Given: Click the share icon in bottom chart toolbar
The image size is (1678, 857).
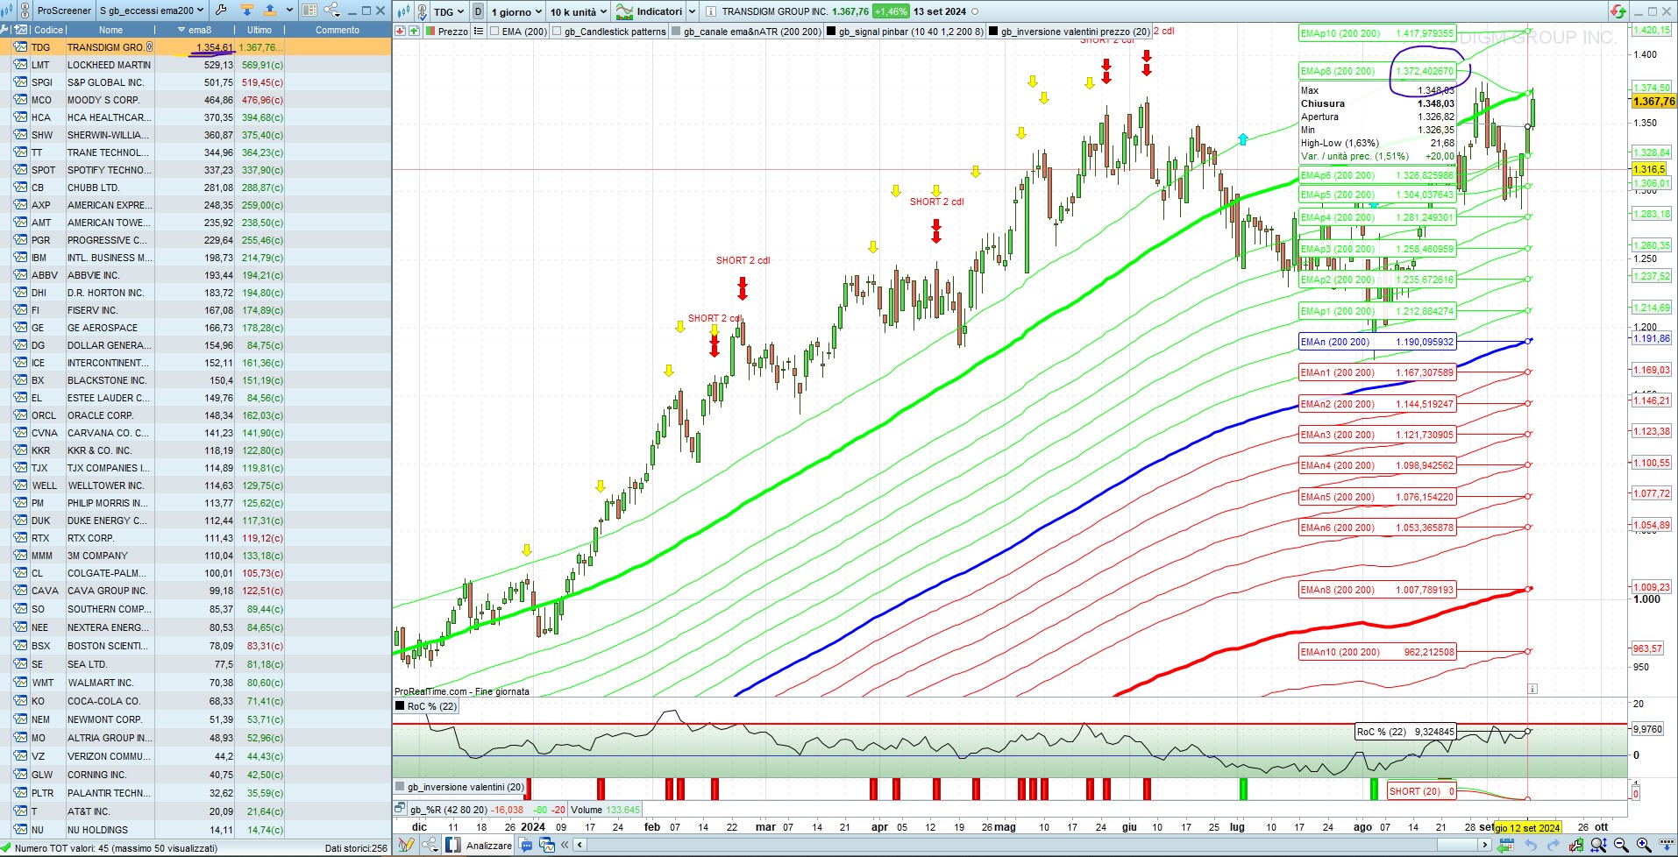Looking at the screenshot, I should tap(430, 845).
